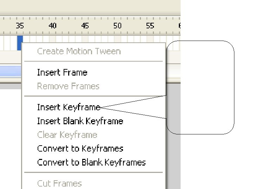Click the Clear Keyframe menu entry
This screenshot has height=189, width=253.
(67, 135)
